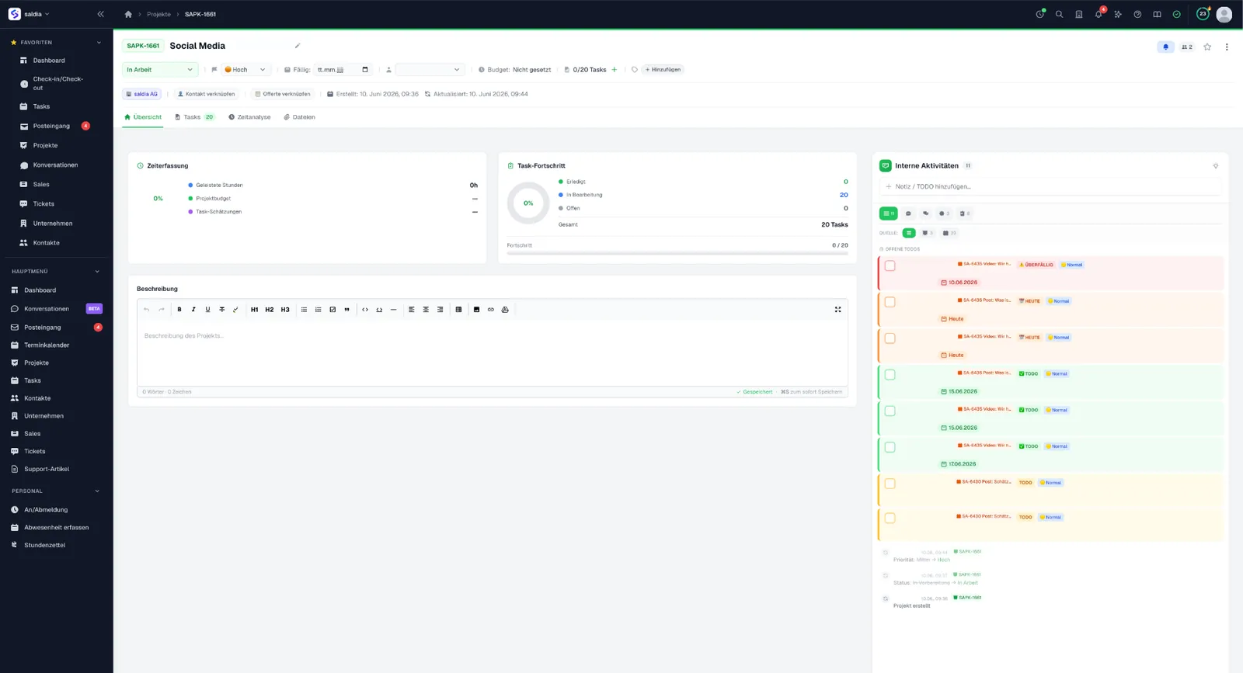
Task: Open Support-Artikel in main menu
Action: pos(47,469)
